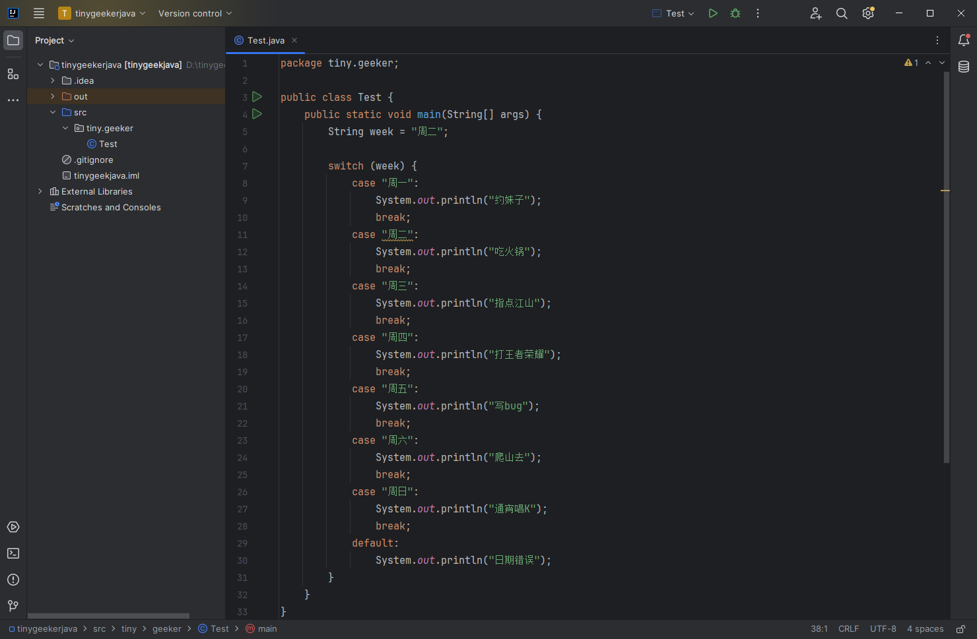Toggle the Project tool window icon
This screenshot has height=639, width=977.
[13, 40]
